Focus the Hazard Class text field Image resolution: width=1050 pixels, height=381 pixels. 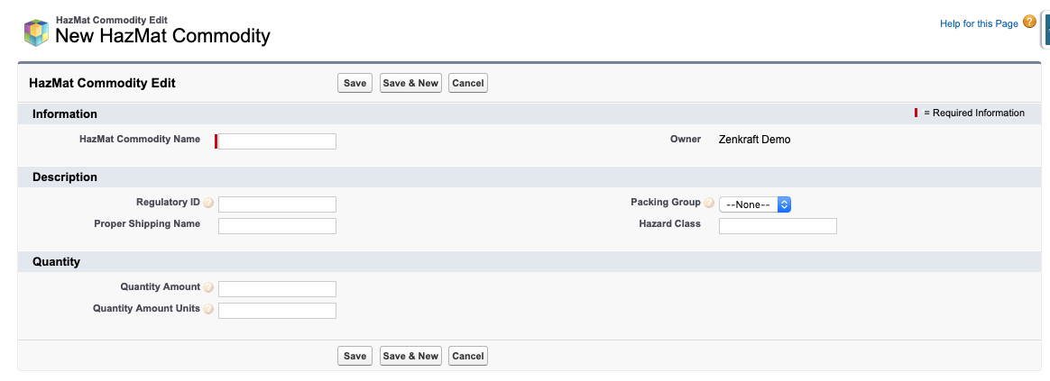(778, 226)
